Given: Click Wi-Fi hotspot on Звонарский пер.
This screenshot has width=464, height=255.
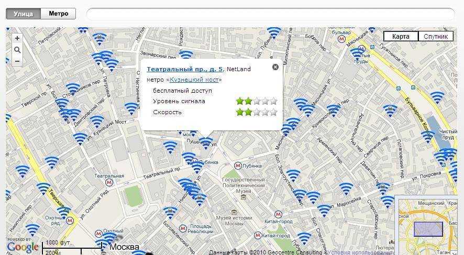Looking at the screenshot, I should (x=186, y=55).
